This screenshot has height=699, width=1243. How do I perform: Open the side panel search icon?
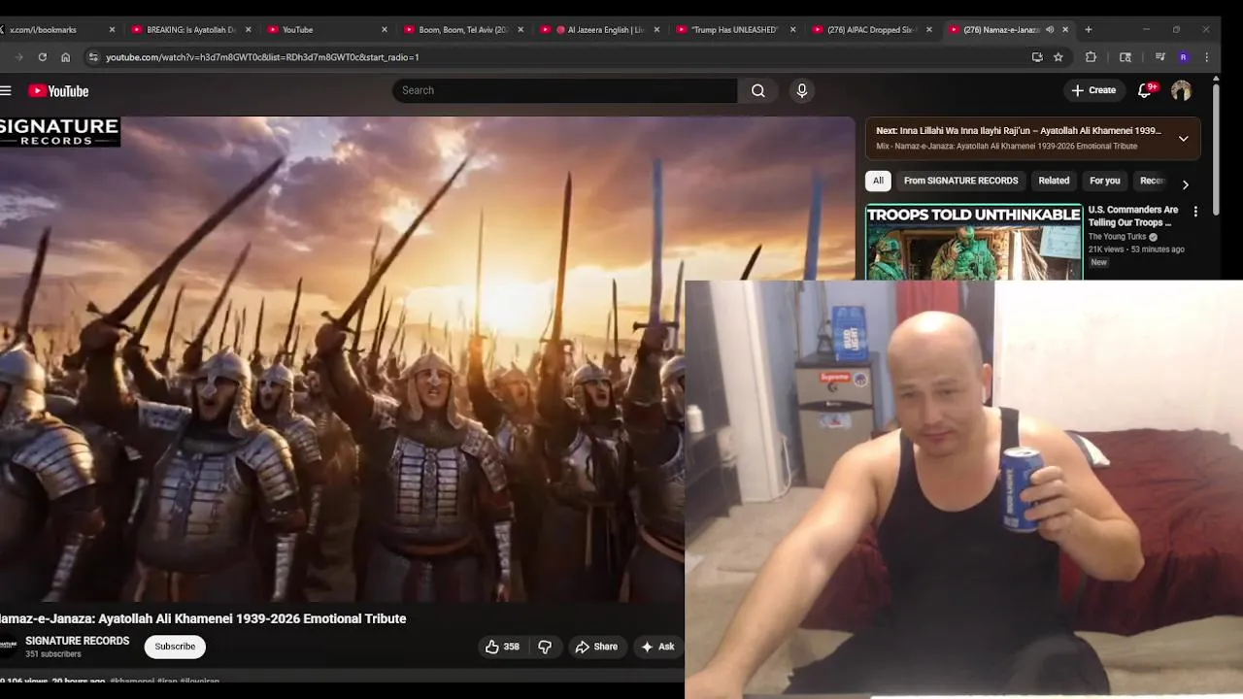tap(1125, 57)
